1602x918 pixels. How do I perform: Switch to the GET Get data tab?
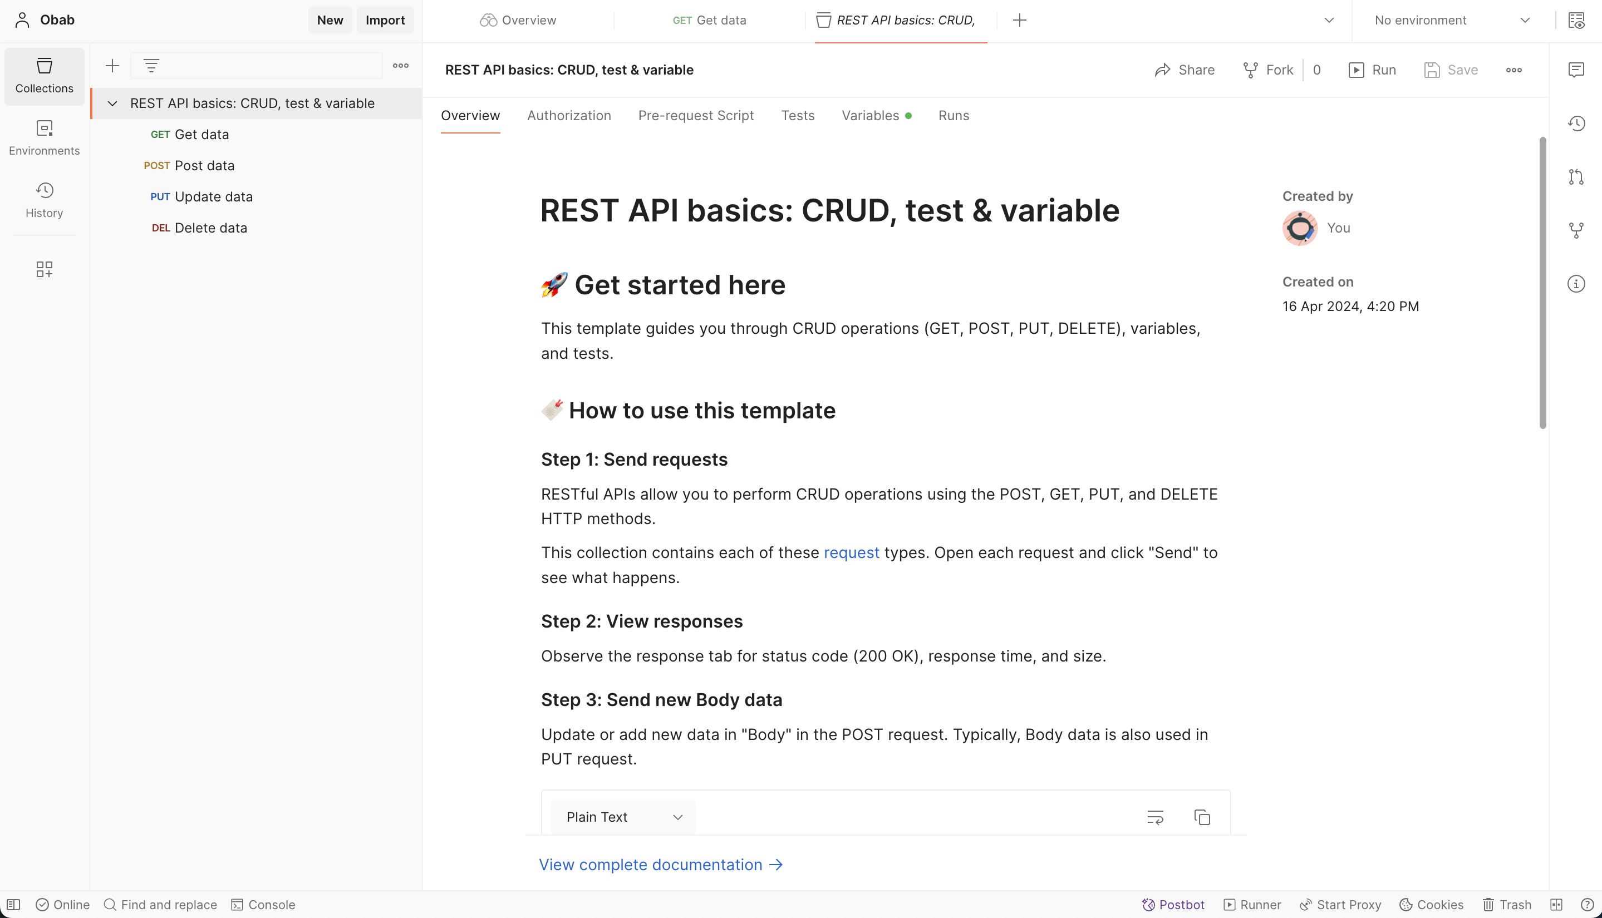(709, 20)
